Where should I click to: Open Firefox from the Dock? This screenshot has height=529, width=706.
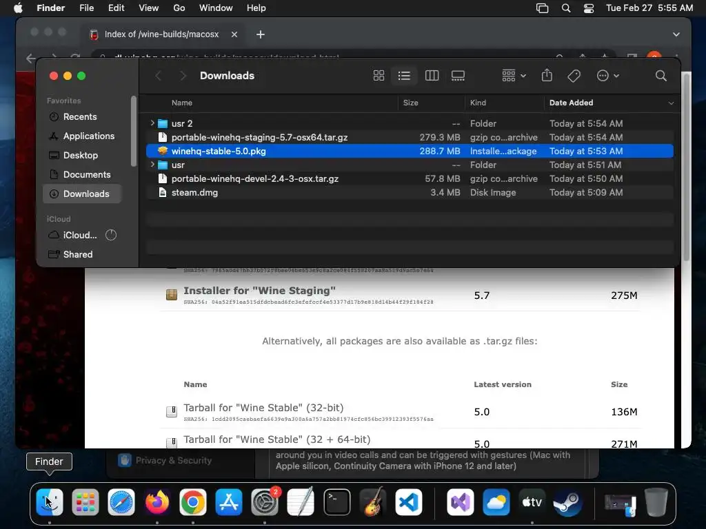coord(157,502)
